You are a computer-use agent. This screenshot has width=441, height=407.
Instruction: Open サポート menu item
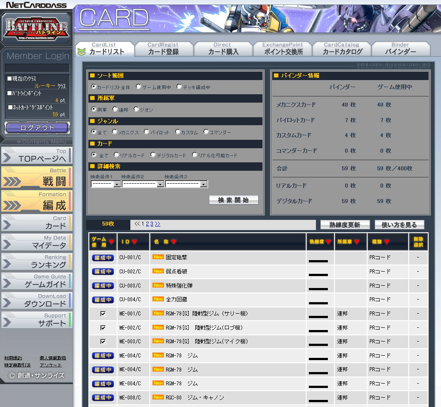point(37,320)
